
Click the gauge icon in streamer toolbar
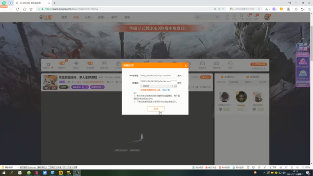pyautogui.click(x=202, y=63)
